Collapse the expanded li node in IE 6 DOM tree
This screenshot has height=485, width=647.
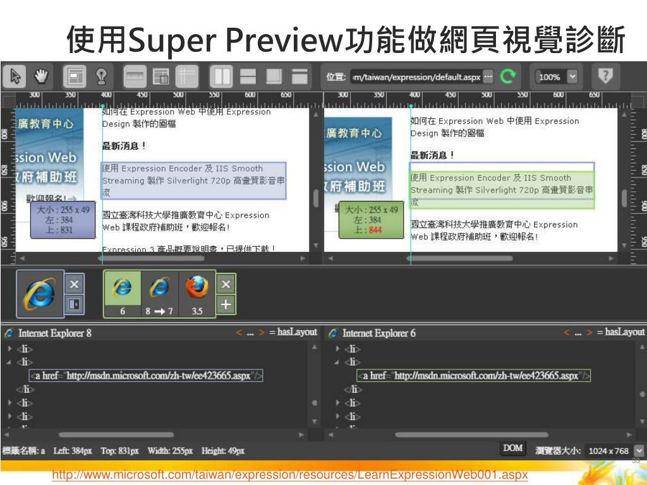pyautogui.click(x=337, y=362)
